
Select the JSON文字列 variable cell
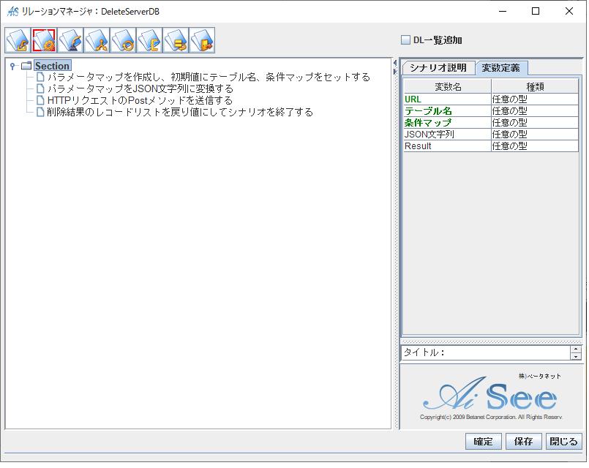coord(447,134)
